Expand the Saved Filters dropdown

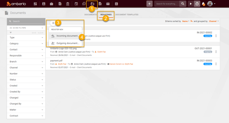click(x=26, y=28)
